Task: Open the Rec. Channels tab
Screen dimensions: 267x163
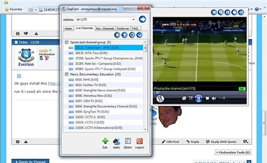Action: point(105,29)
